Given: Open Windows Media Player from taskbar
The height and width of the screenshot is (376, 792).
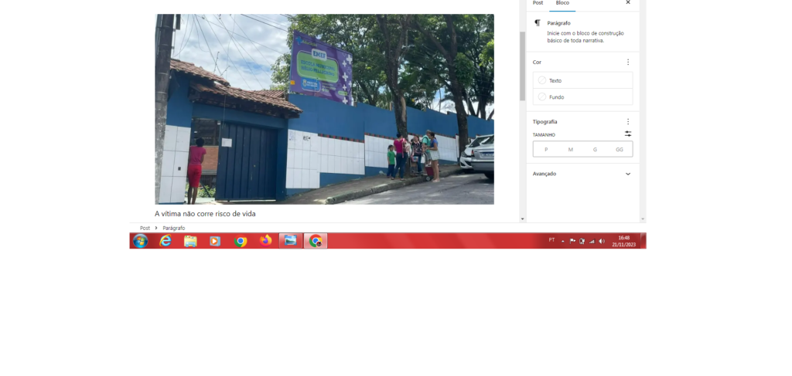Looking at the screenshot, I should (x=215, y=241).
